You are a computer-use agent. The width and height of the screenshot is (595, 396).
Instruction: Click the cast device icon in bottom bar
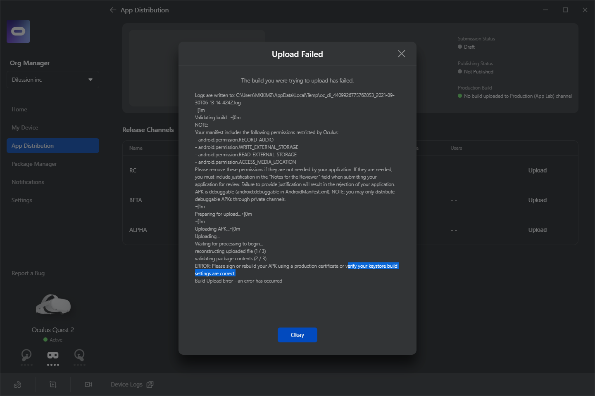coord(17,384)
